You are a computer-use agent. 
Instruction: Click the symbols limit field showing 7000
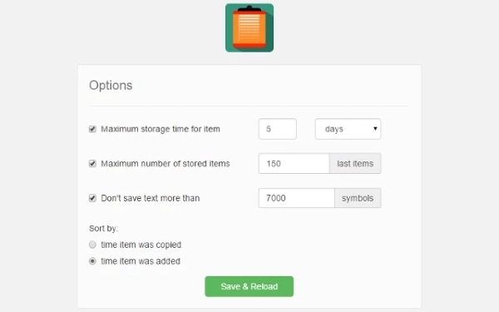297,198
